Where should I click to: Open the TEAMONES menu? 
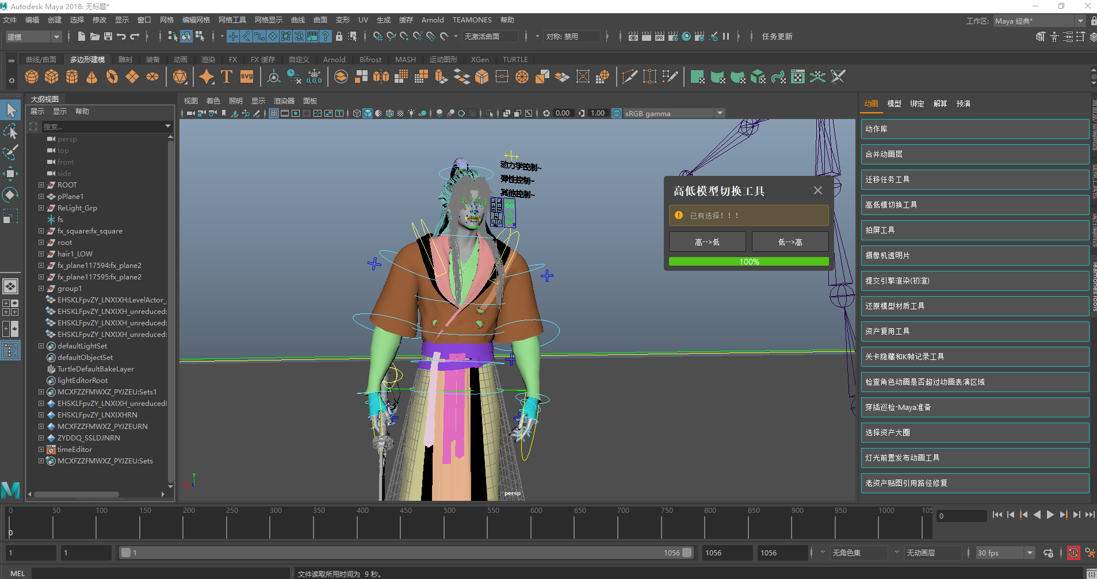point(472,20)
